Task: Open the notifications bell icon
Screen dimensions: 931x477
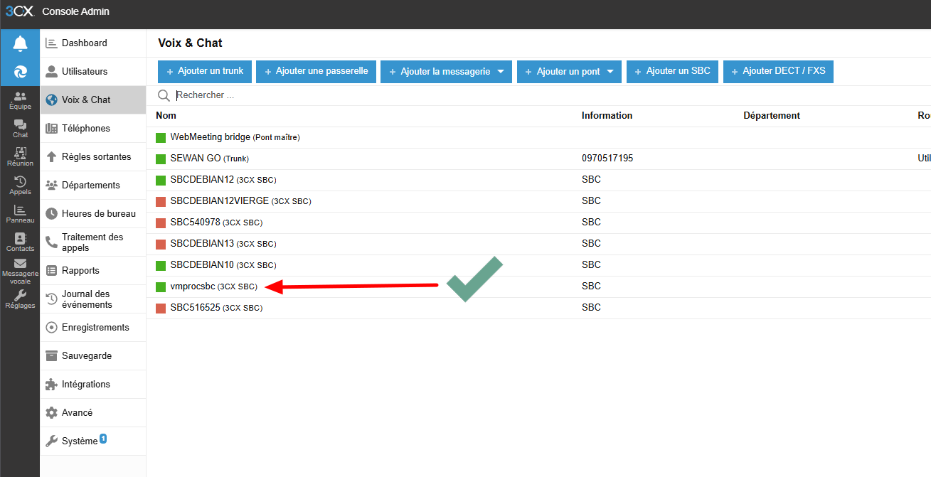Action: click(20, 44)
